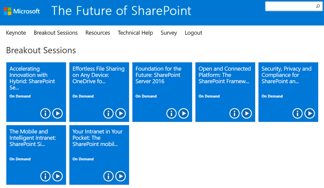Log out using the Logout link
The height and width of the screenshot is (188, 324).
(193, 33)
